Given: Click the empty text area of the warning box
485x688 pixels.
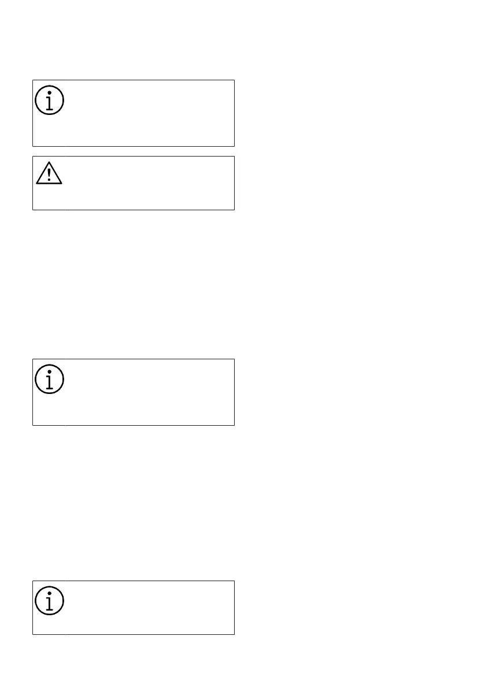Looking at the screenshot, I should coord(149,183).
